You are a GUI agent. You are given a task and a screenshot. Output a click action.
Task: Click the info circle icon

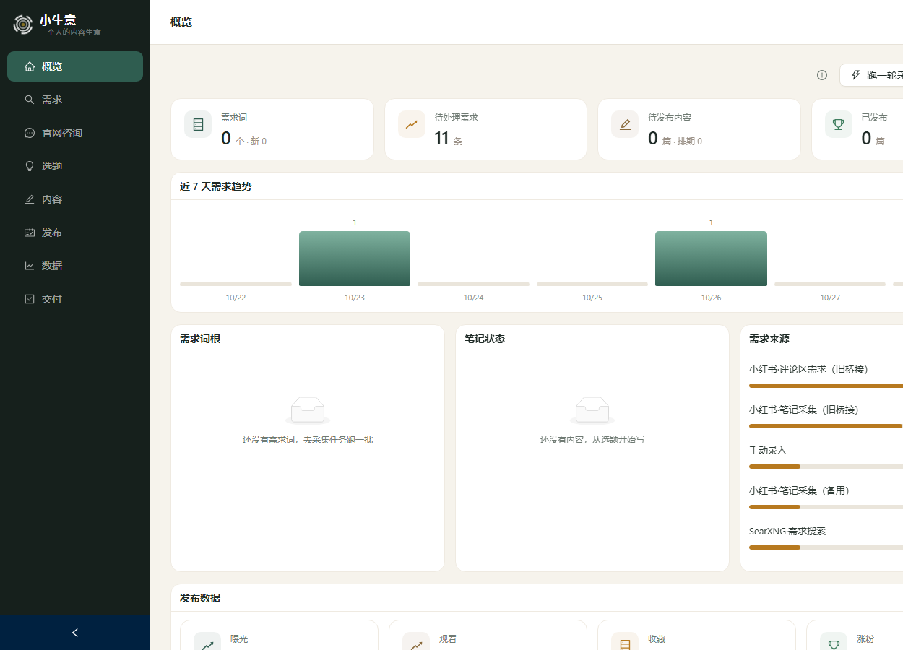pos(822,75)
